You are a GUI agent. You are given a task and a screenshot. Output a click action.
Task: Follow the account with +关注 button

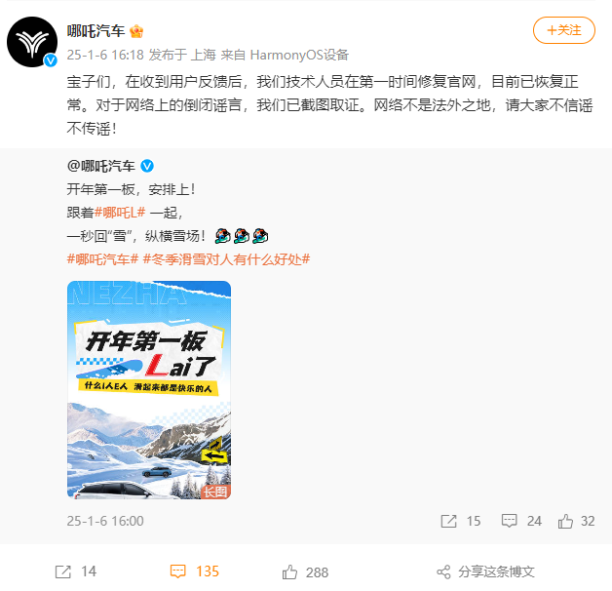pos(563,30)
